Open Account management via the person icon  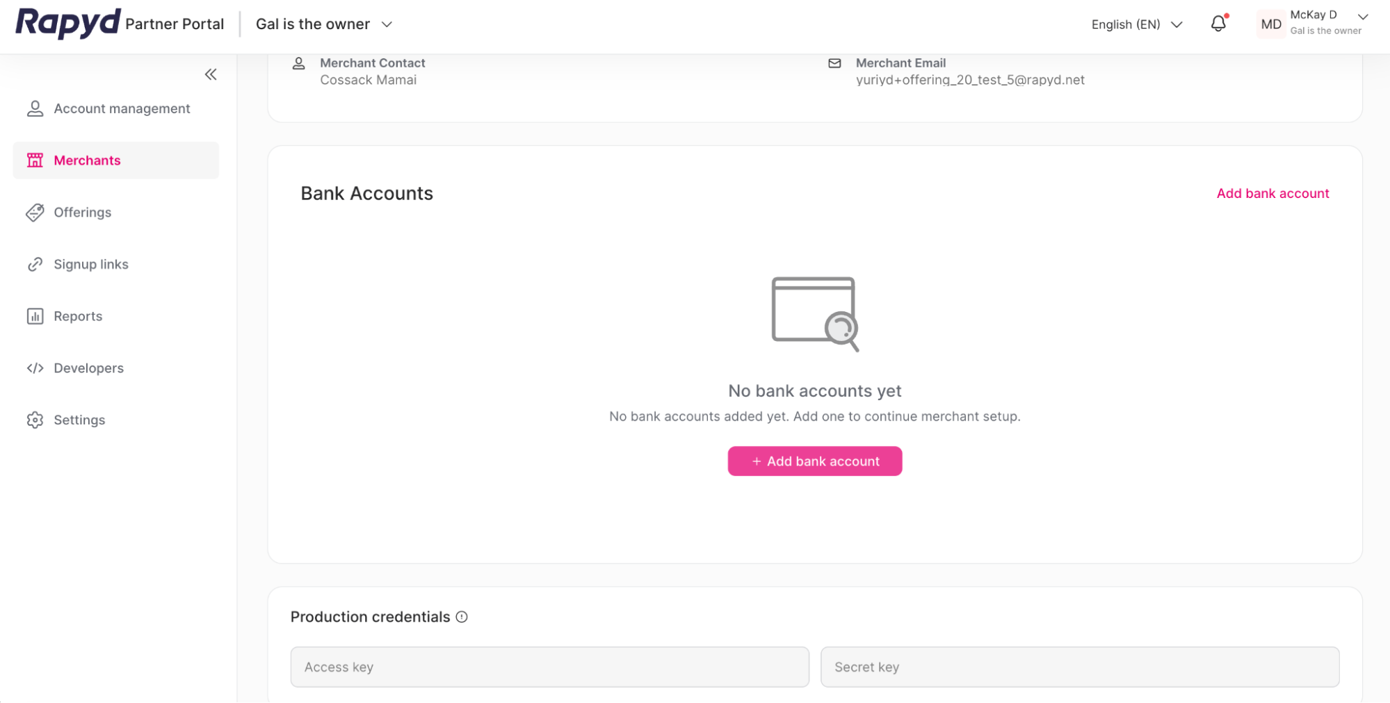pos(35,108)
